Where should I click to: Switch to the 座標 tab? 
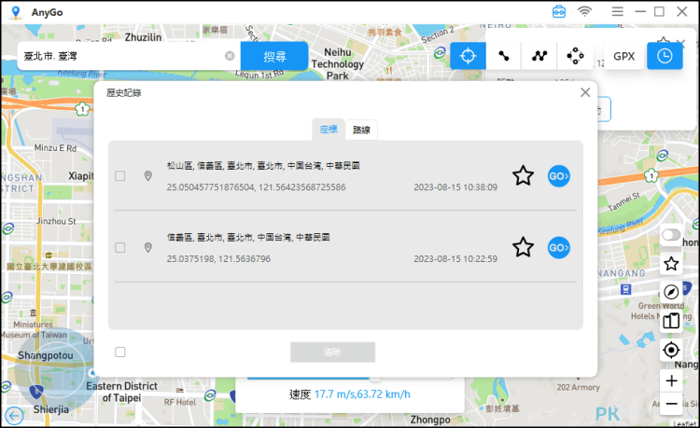click(329, 130)
